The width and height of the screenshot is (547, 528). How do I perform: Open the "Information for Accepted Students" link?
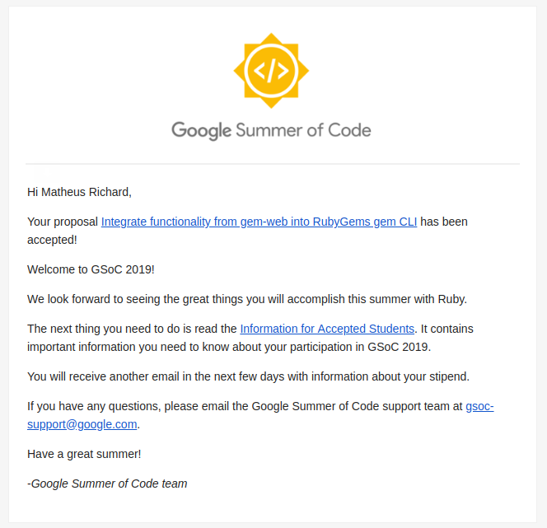tap(327, 329)
